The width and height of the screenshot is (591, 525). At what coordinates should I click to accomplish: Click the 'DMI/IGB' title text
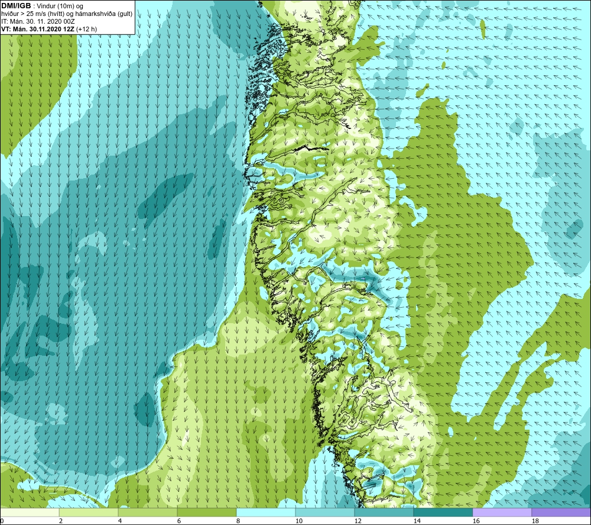coord(16,6)
